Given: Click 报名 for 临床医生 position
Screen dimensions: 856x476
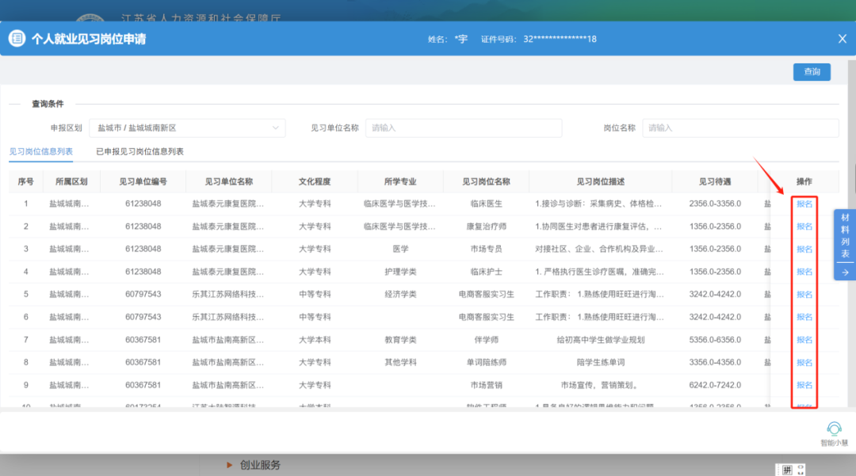Looking at the screenshot, I should point(805,204).
